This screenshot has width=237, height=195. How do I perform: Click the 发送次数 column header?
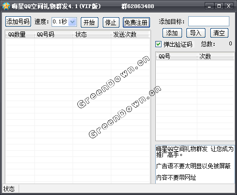(130, 34)
